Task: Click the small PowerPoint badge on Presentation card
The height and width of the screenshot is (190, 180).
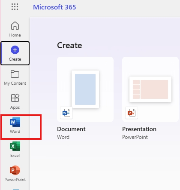Action: tap(132, 113)
